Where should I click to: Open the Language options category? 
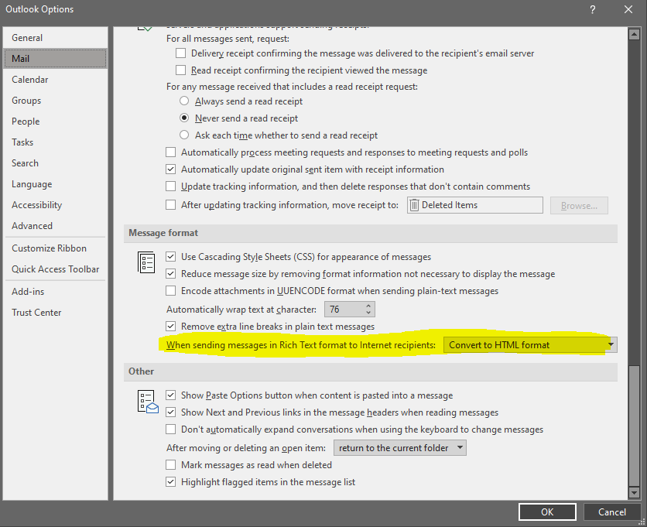55,184
